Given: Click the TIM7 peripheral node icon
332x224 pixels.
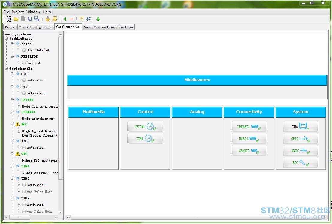Looking at the screenshot, I should (x=18, y=198).
